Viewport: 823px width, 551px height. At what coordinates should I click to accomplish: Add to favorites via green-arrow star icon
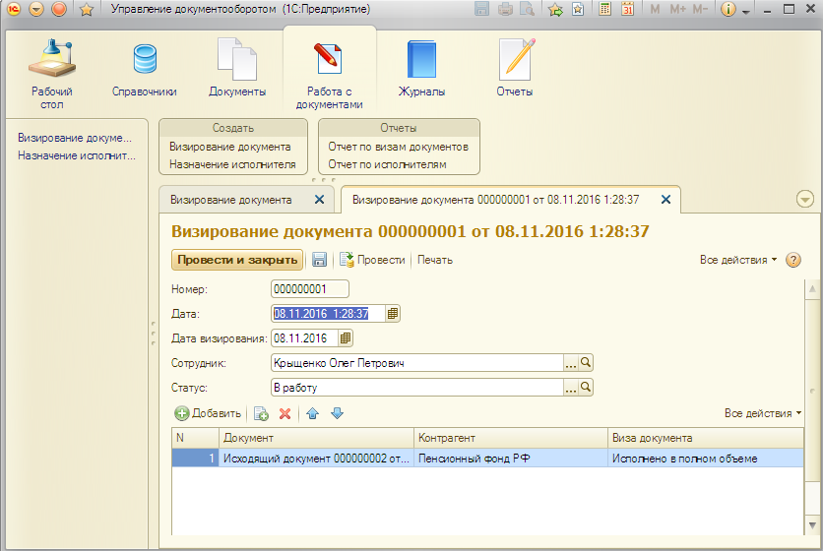555,9
